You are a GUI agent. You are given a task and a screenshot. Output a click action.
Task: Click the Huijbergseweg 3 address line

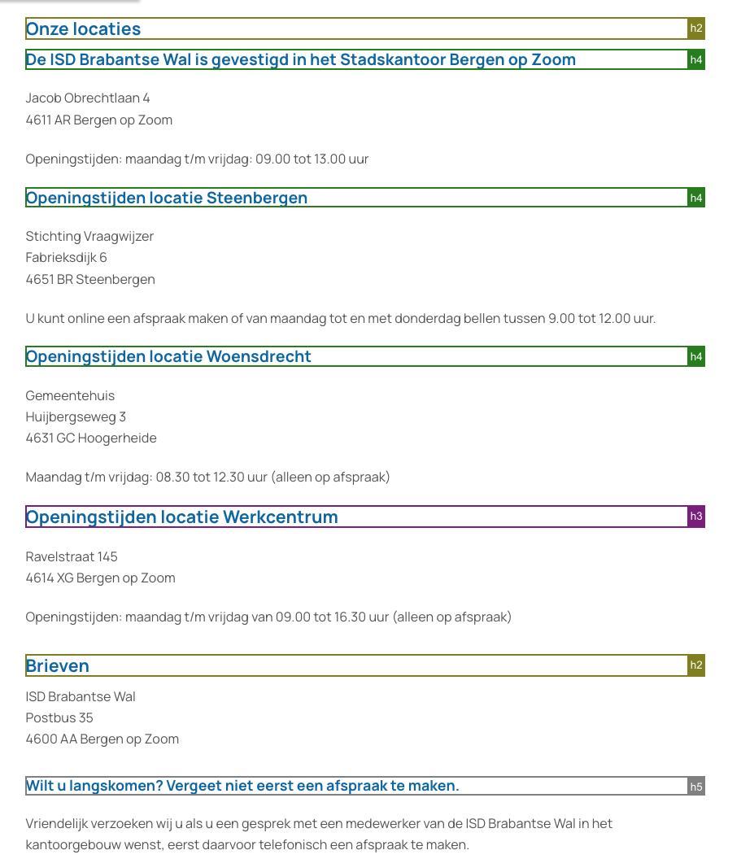pos(76,417)
